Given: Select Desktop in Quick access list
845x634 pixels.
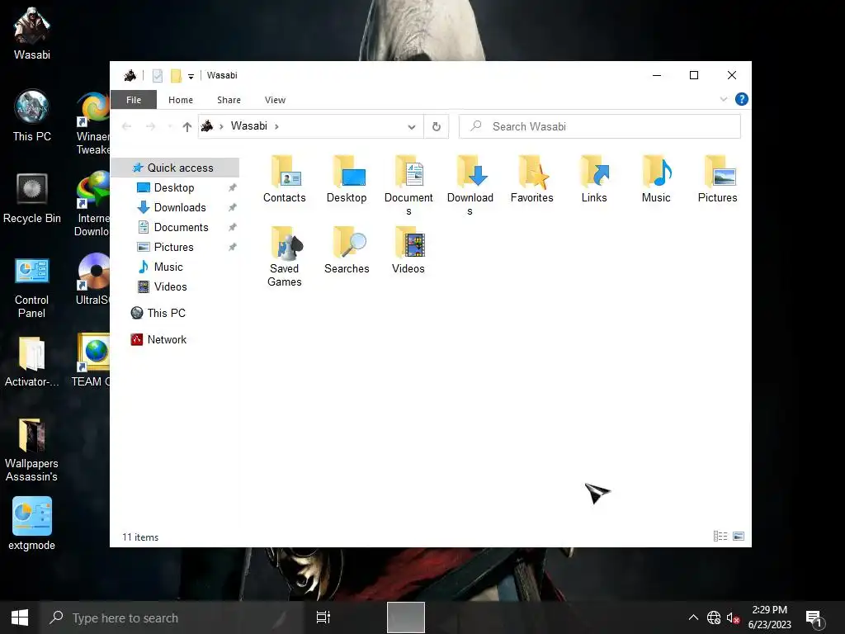Looking at the screenshot, I should point(176,187).
